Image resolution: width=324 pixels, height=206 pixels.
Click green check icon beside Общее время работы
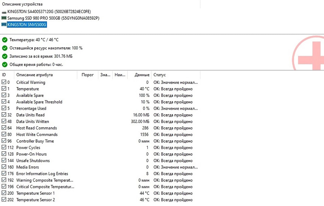[4, 65]
